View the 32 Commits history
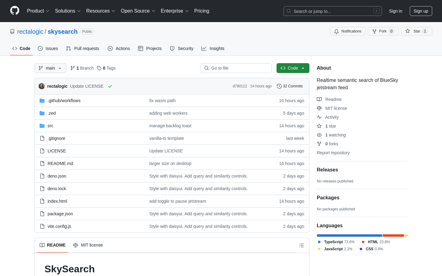This screenshot has width=442, height=276. (290, 86)
